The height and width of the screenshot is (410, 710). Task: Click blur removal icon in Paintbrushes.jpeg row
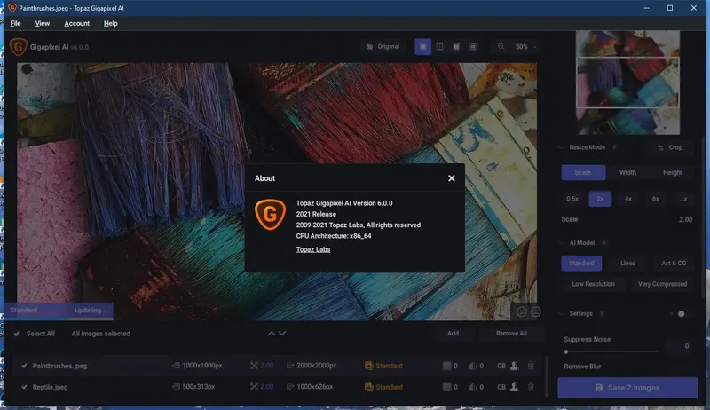(x=473, y=366)
